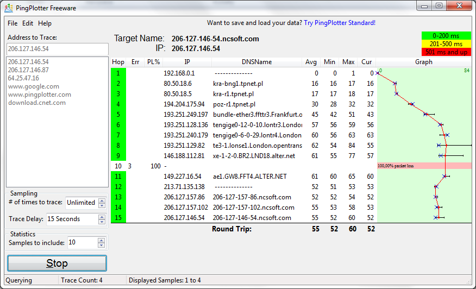This screenshot has height=289, width=476.
Task: Minimize the PingPlotter window
Action: click(424, 5)
